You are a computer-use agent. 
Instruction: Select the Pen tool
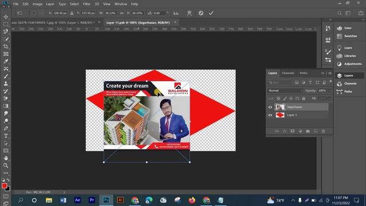click(x=6, y=128)
